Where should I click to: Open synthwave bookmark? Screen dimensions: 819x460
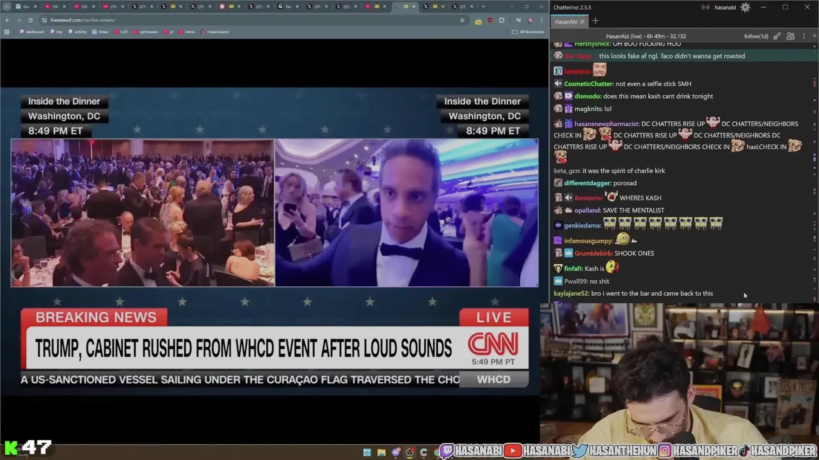point(145,32)
